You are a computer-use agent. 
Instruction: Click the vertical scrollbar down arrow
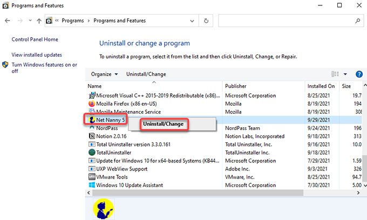[x=365, y=185]
